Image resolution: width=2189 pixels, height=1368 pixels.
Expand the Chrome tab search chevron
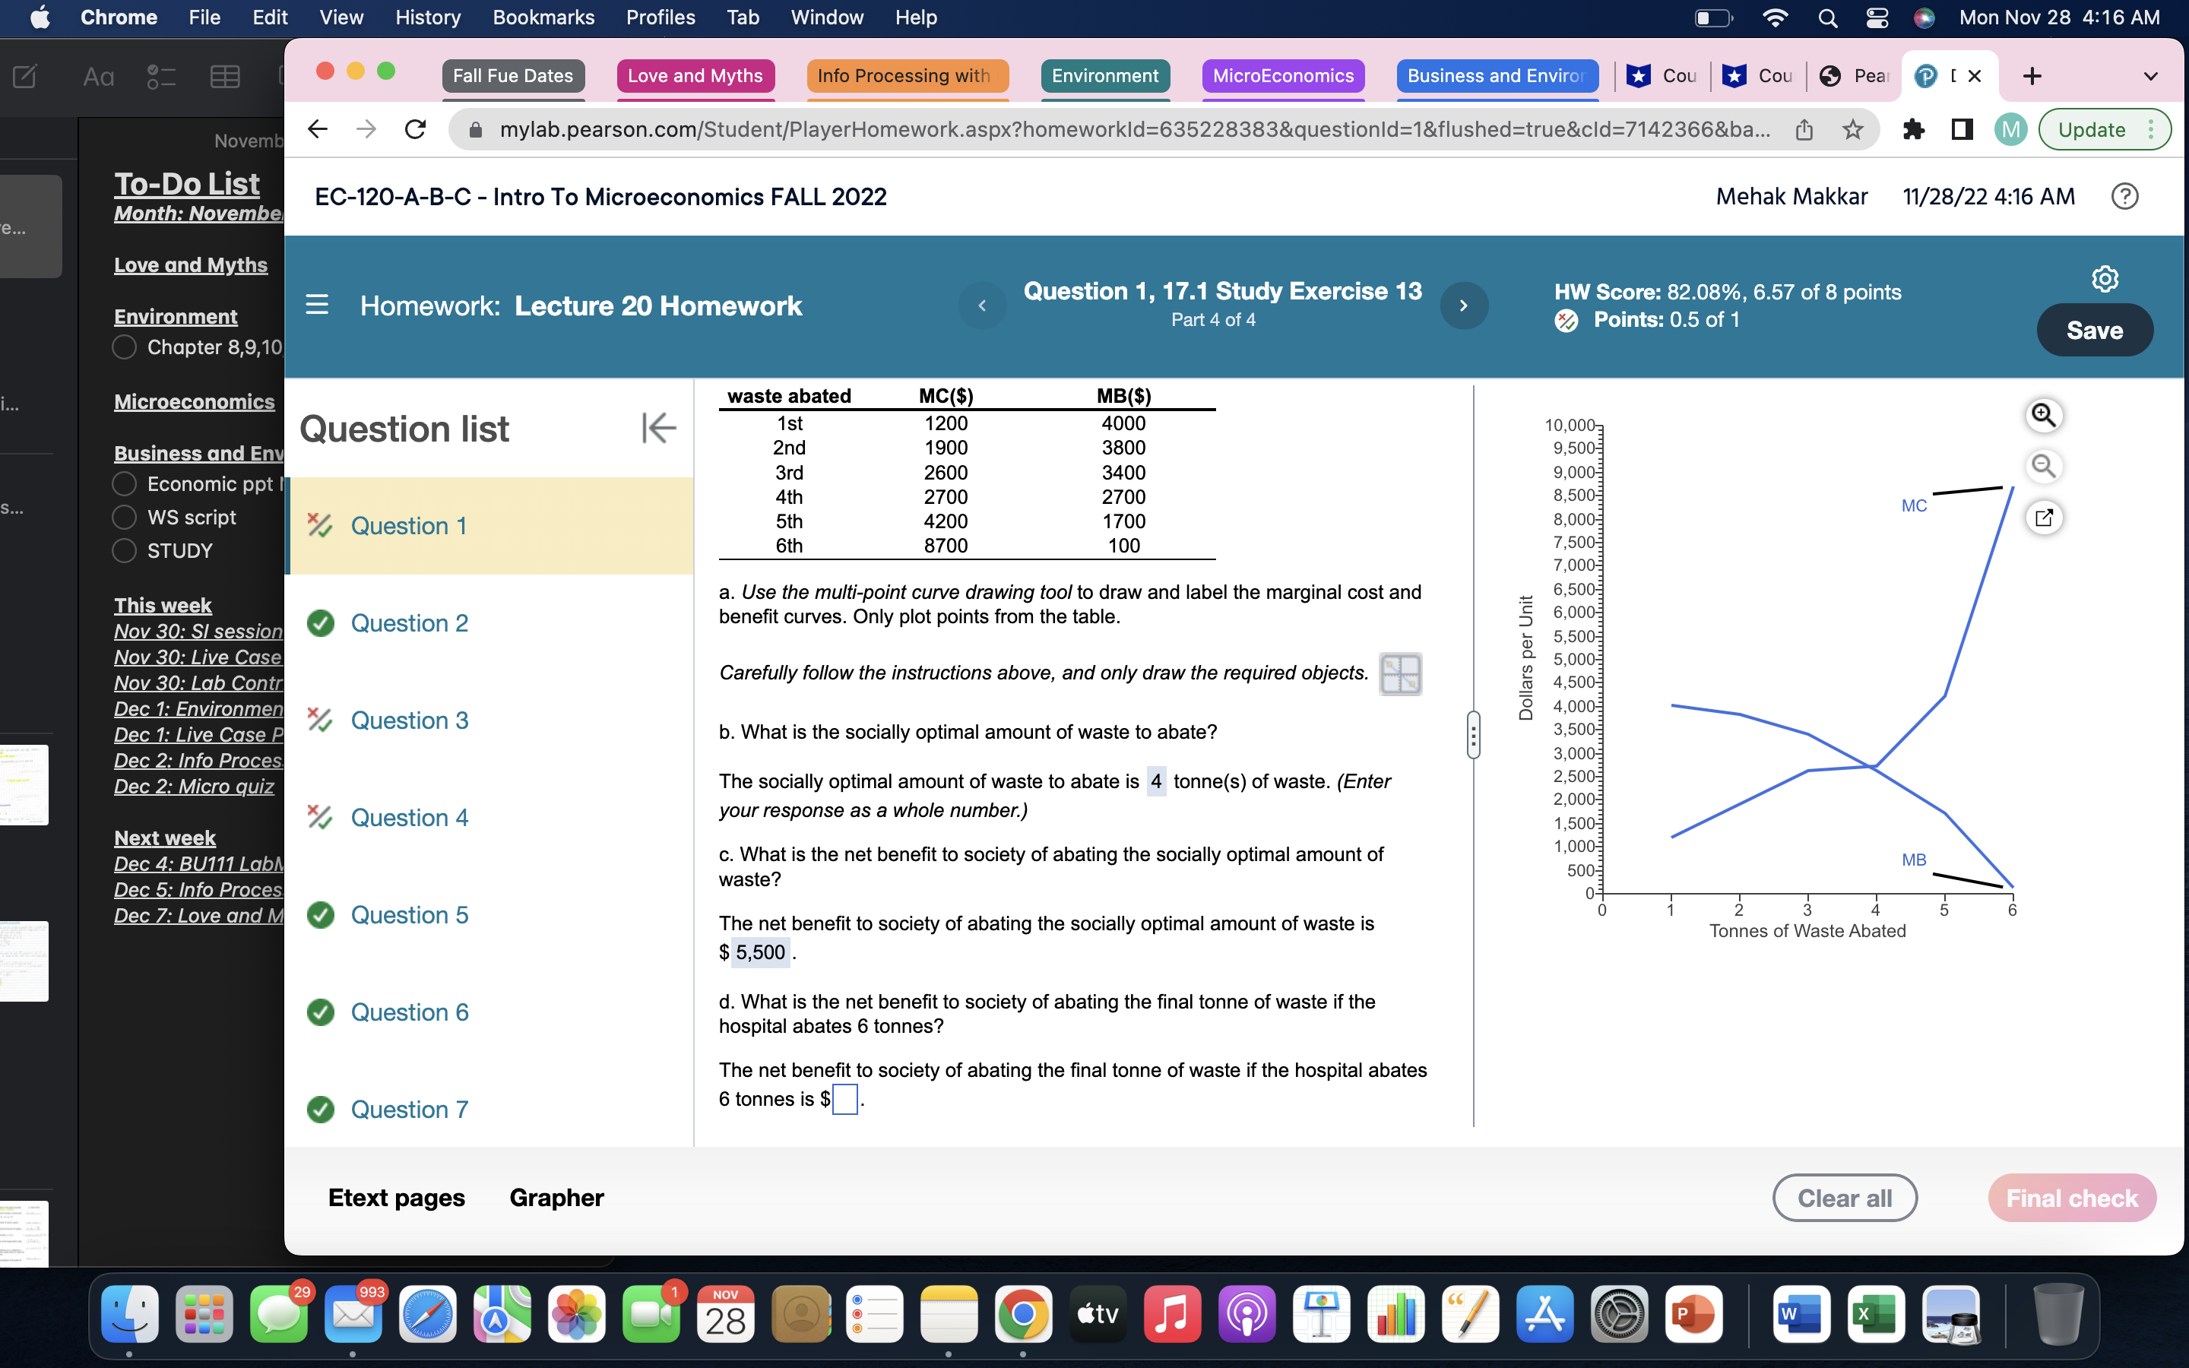pos(2150,76)
